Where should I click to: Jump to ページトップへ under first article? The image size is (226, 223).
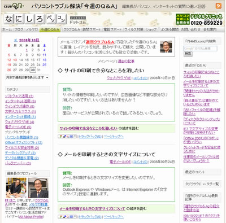pos(114,137)
